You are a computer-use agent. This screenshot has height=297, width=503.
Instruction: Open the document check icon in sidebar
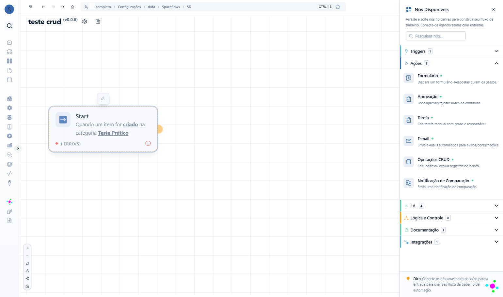(x=9, y=70)
